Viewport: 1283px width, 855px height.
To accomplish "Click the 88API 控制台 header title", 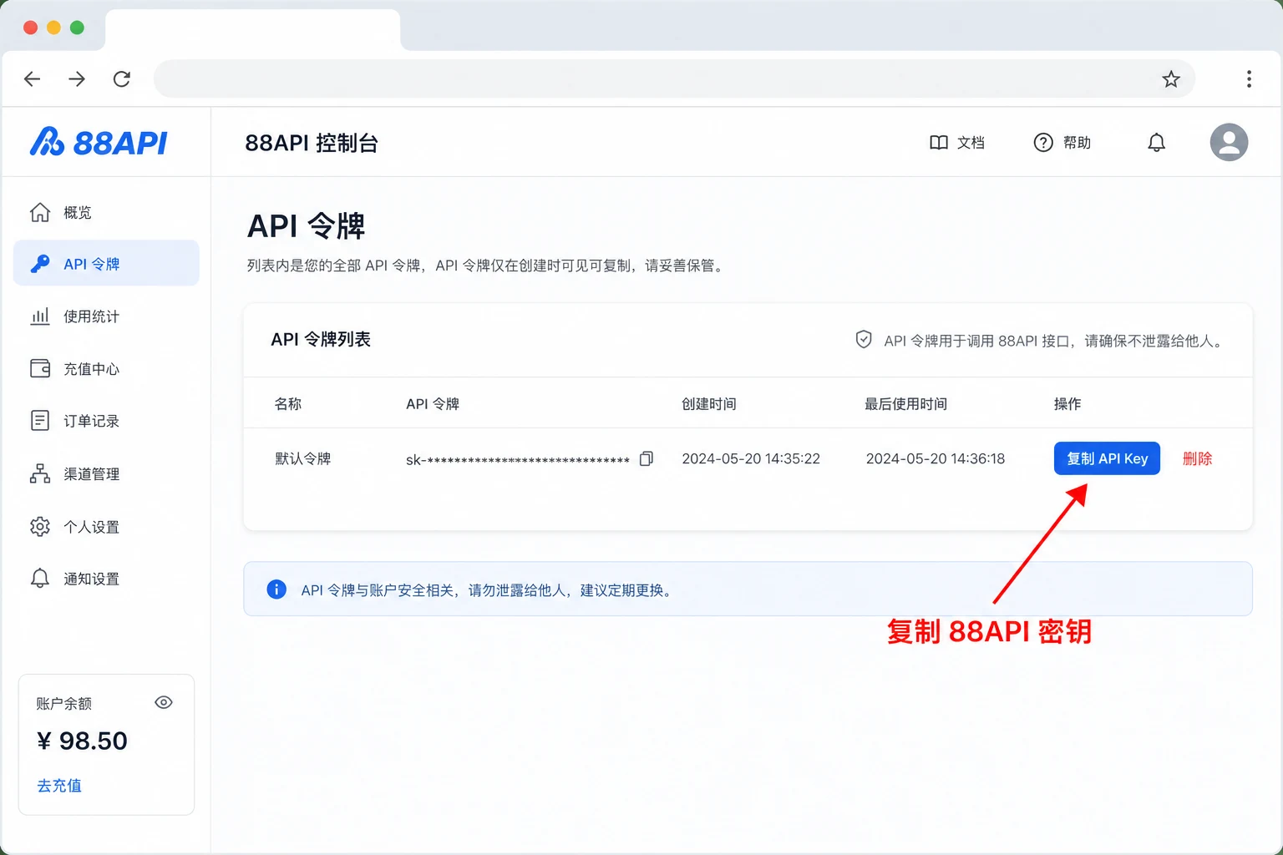I will (x=312, y=143).
